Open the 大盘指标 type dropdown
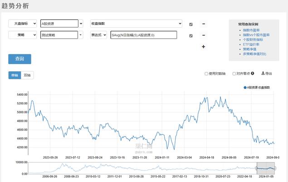This screenshot has height=182, width=288. click(x=22, y=24)
